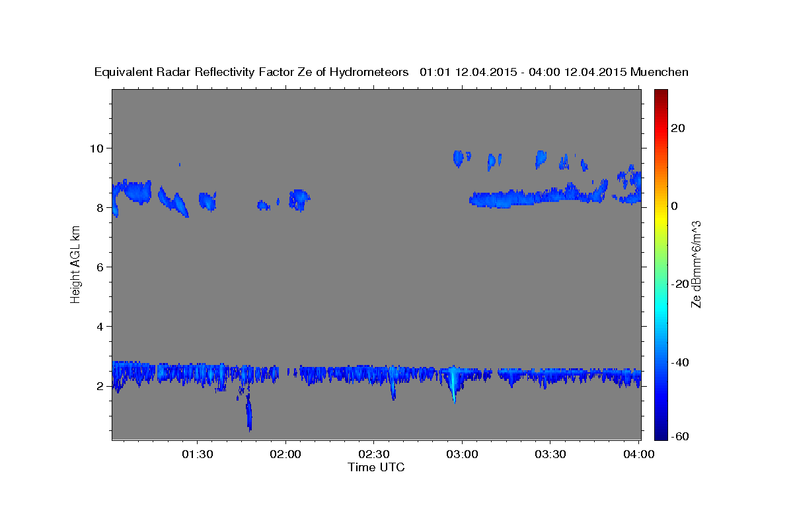This screenshot has height=528, width=793.
Task: Click the 02:00 time tick label
Action: [x=286, y=455]
